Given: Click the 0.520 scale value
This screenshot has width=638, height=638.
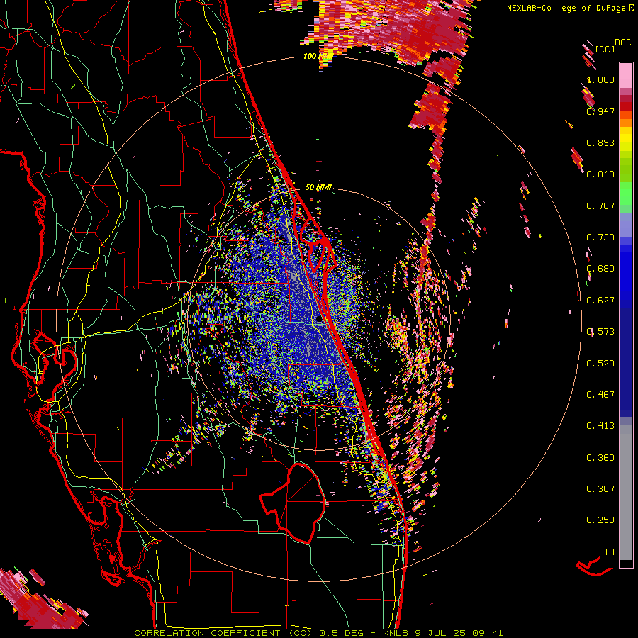Looking at the screenshot, I should coord(600,364).
